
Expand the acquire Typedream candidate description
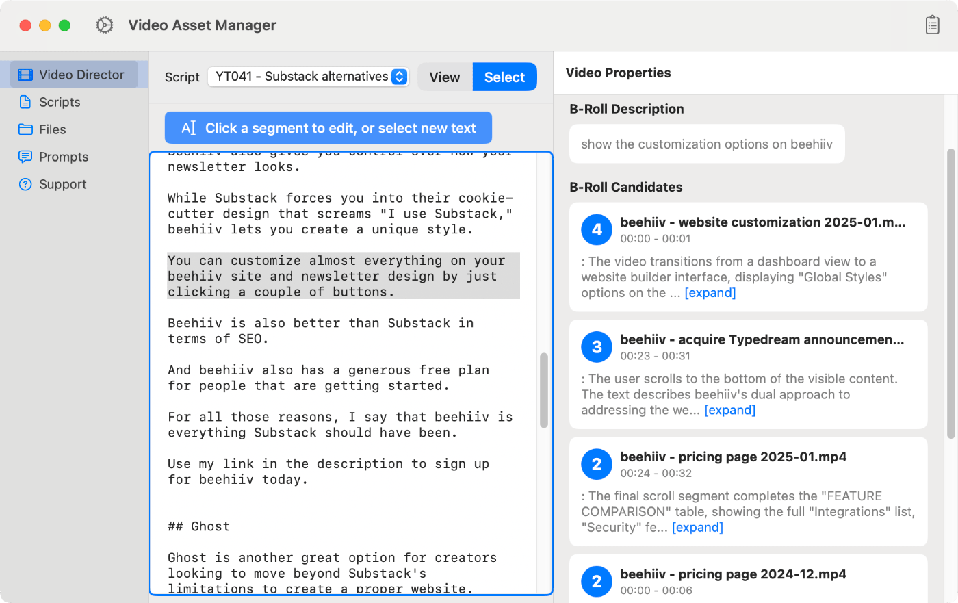pyautogui.click(x=730, y=410)
